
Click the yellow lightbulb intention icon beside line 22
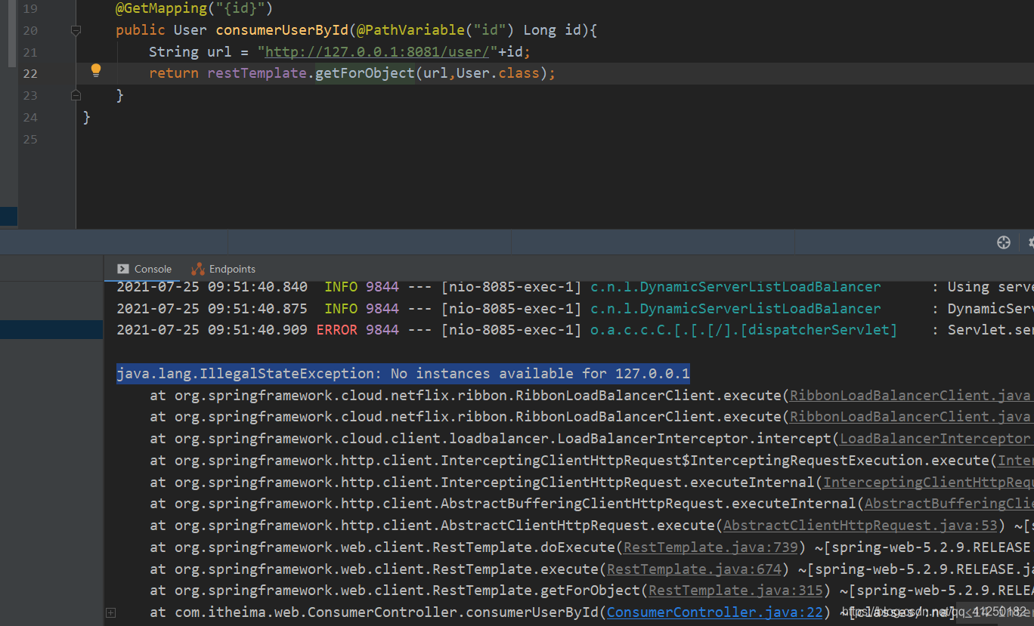point(96,69)
